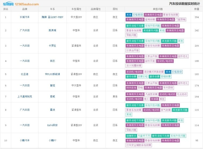Click the 座椅故障 tag in row 1
The height and width of the screenshot is (149, 203).
[150, 20]
